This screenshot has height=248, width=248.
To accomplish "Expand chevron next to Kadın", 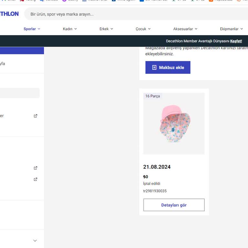I will tap(76, 29).
